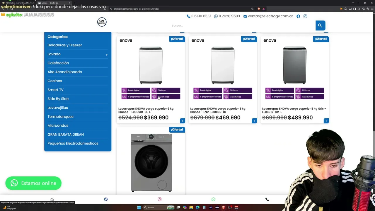Open Calculator from the taskbar
Screen dimensions: 375x211
[x=204, y=207]
